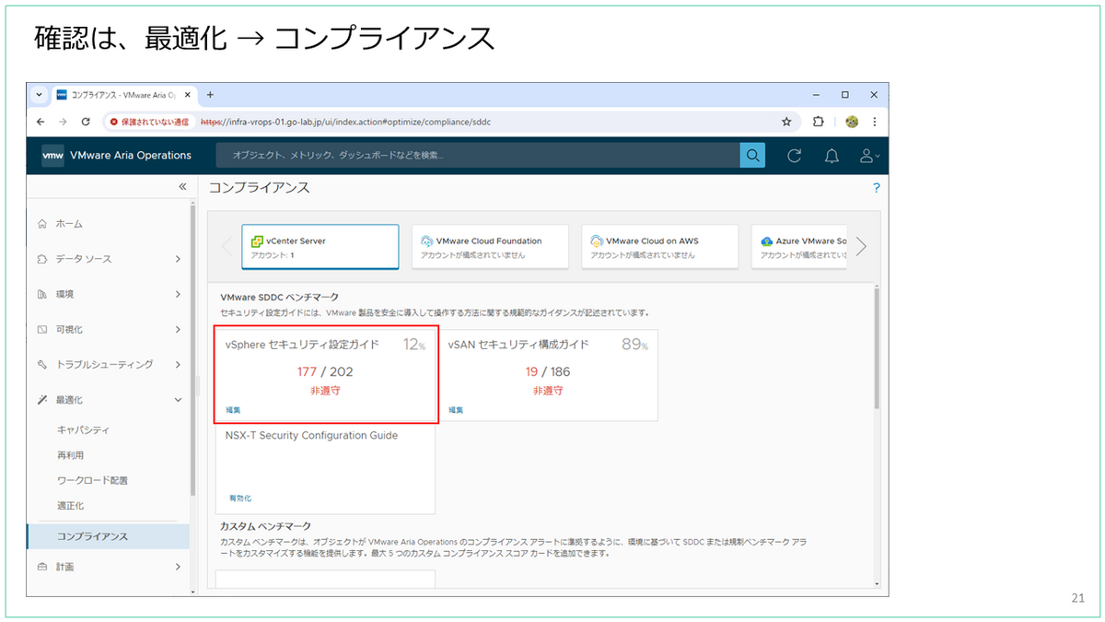
Task: Click 編集 on the vSAN security guide card
Action: (456, 410)
